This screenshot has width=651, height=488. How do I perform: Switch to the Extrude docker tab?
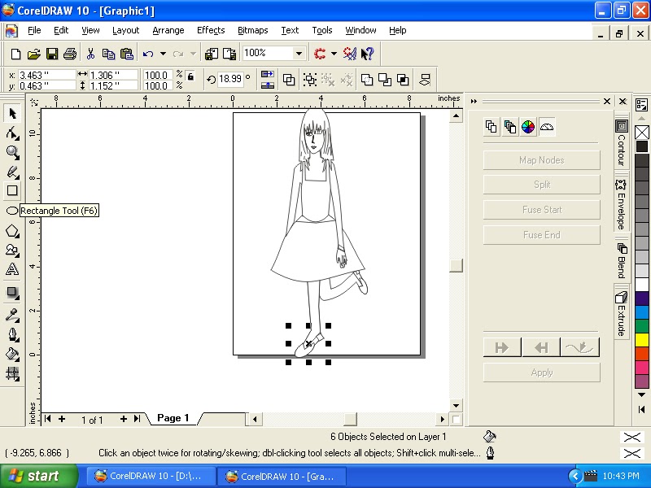click(x=621, y=314)
